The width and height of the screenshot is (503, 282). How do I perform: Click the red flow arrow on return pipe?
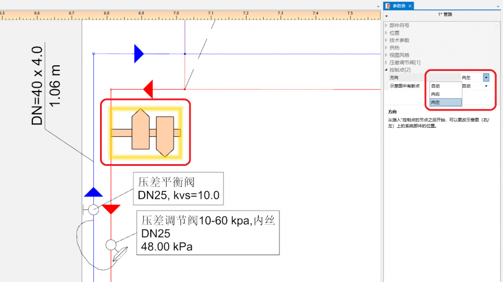point(148,89)
